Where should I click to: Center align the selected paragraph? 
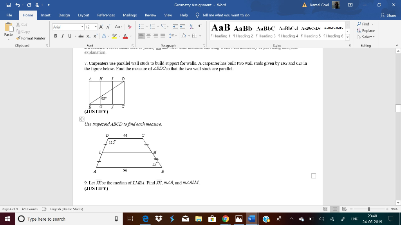148,36
